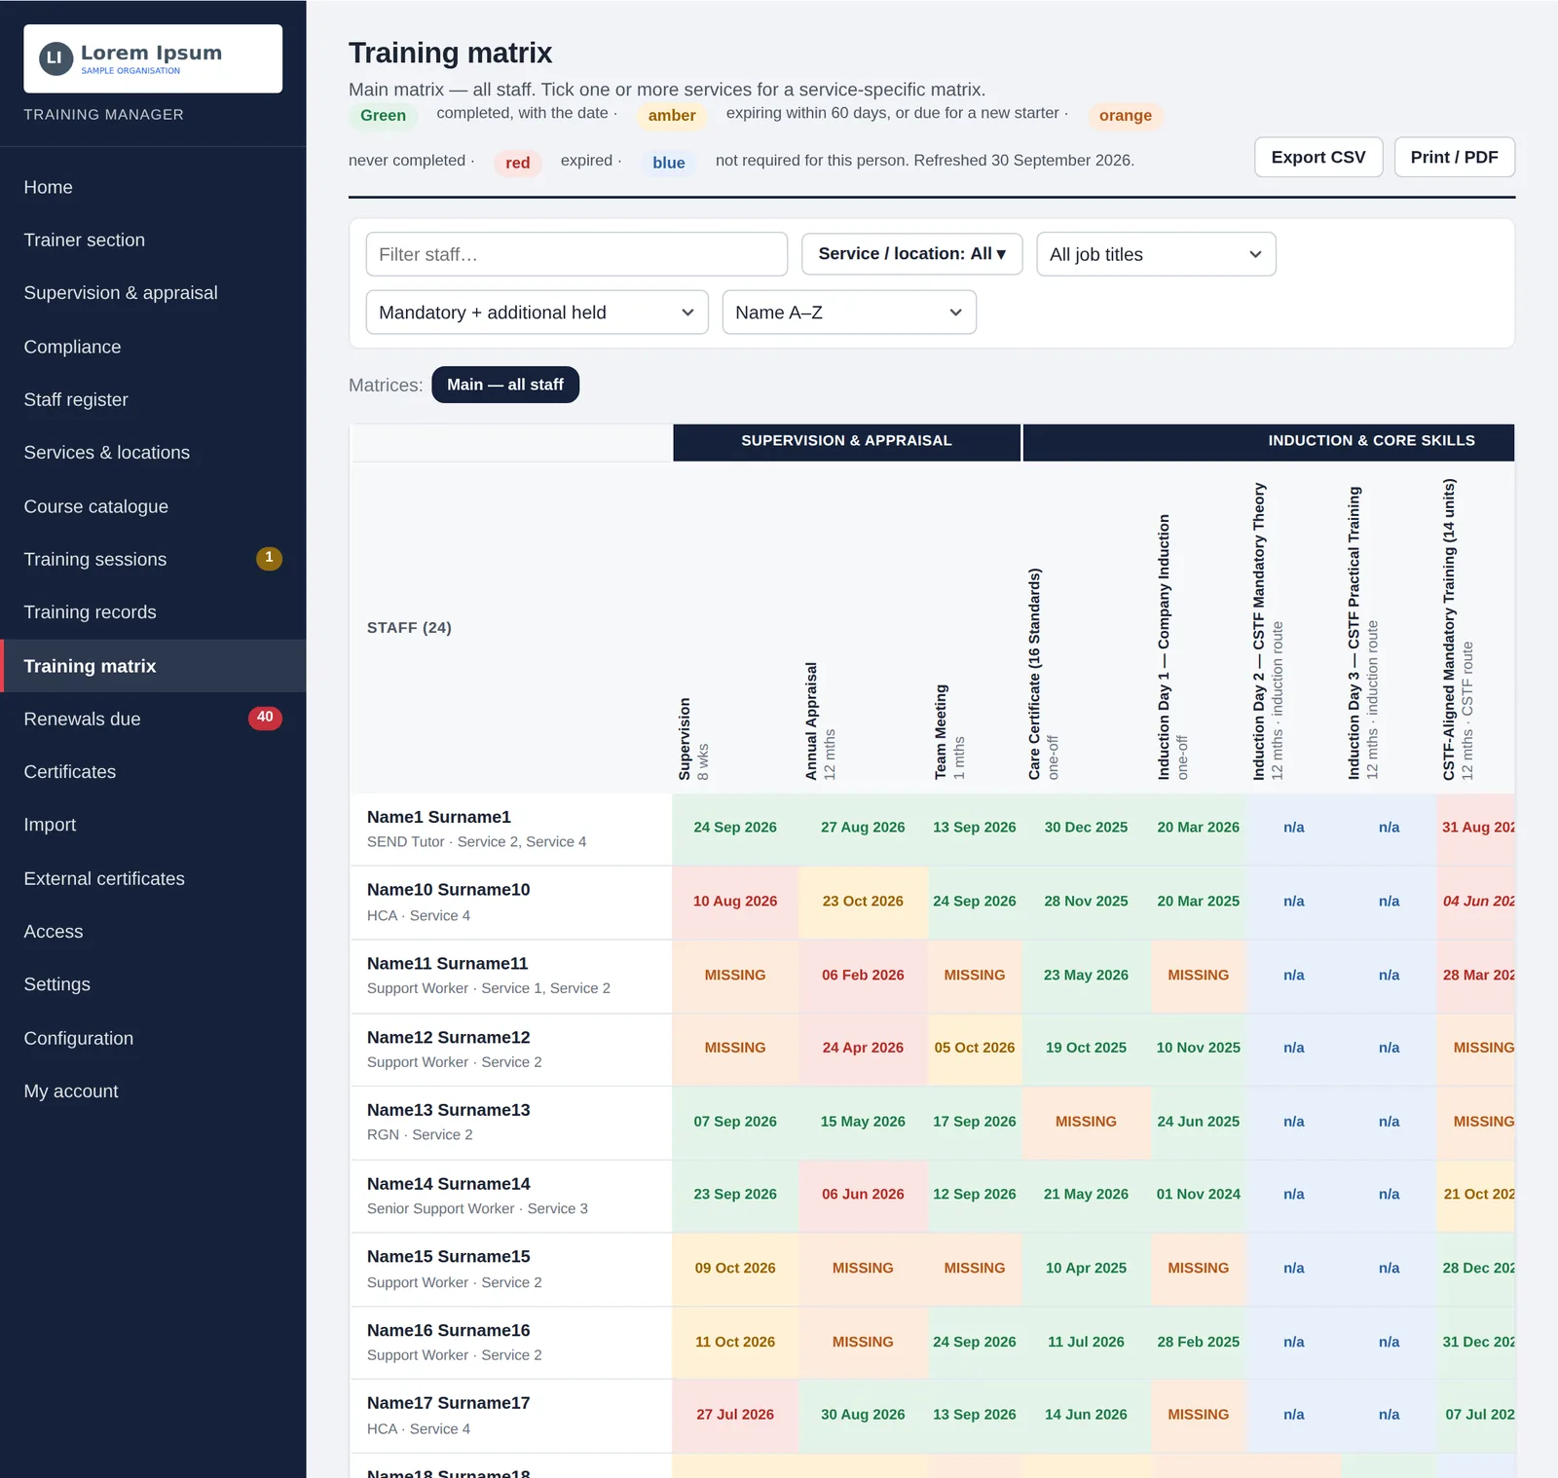Click the Training sessions badge showing 1

269,558
